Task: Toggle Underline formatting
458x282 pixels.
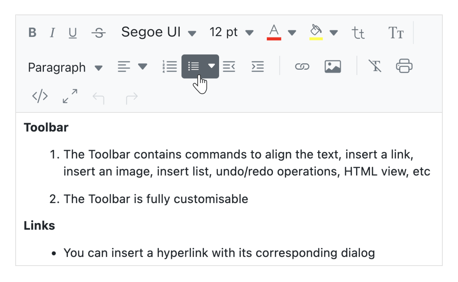Action: click(73, 33)
